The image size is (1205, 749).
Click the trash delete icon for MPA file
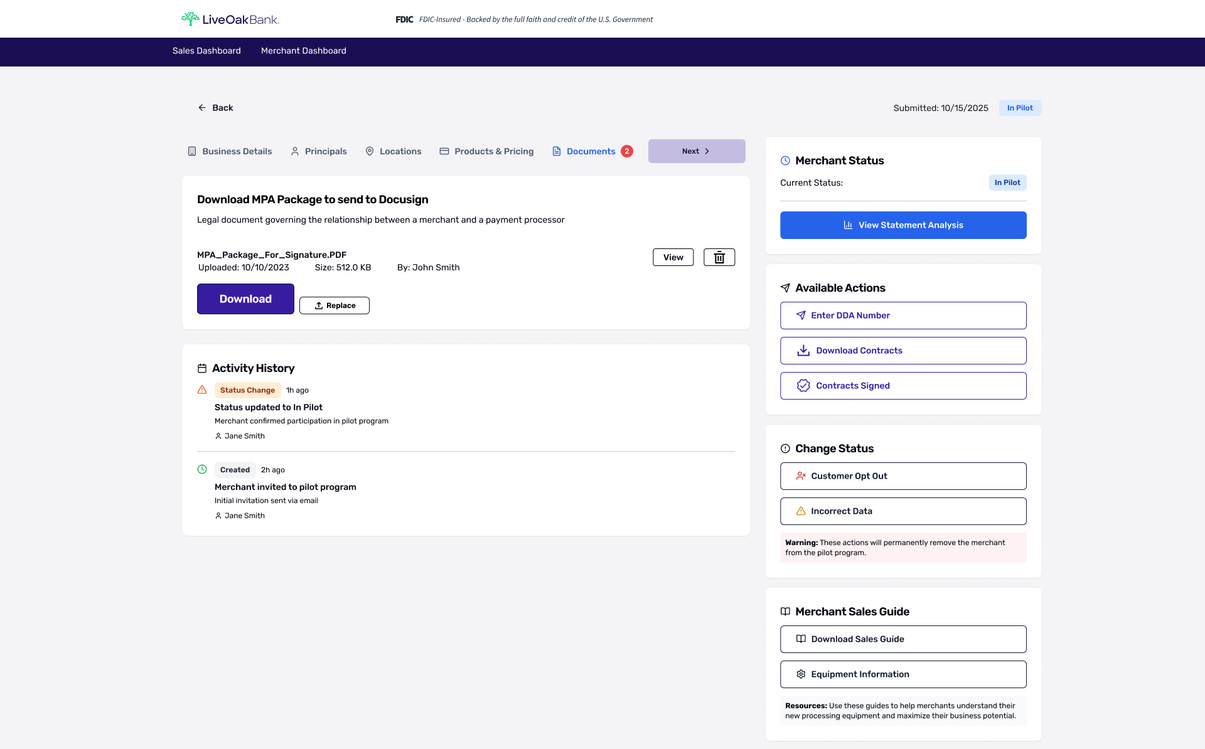pyautogui.click(x=719, y=257)
